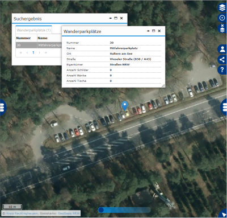
Task: Select the Wanderparkplätze (1) tab
Action: pyautogui.click(x=33, y=30)
